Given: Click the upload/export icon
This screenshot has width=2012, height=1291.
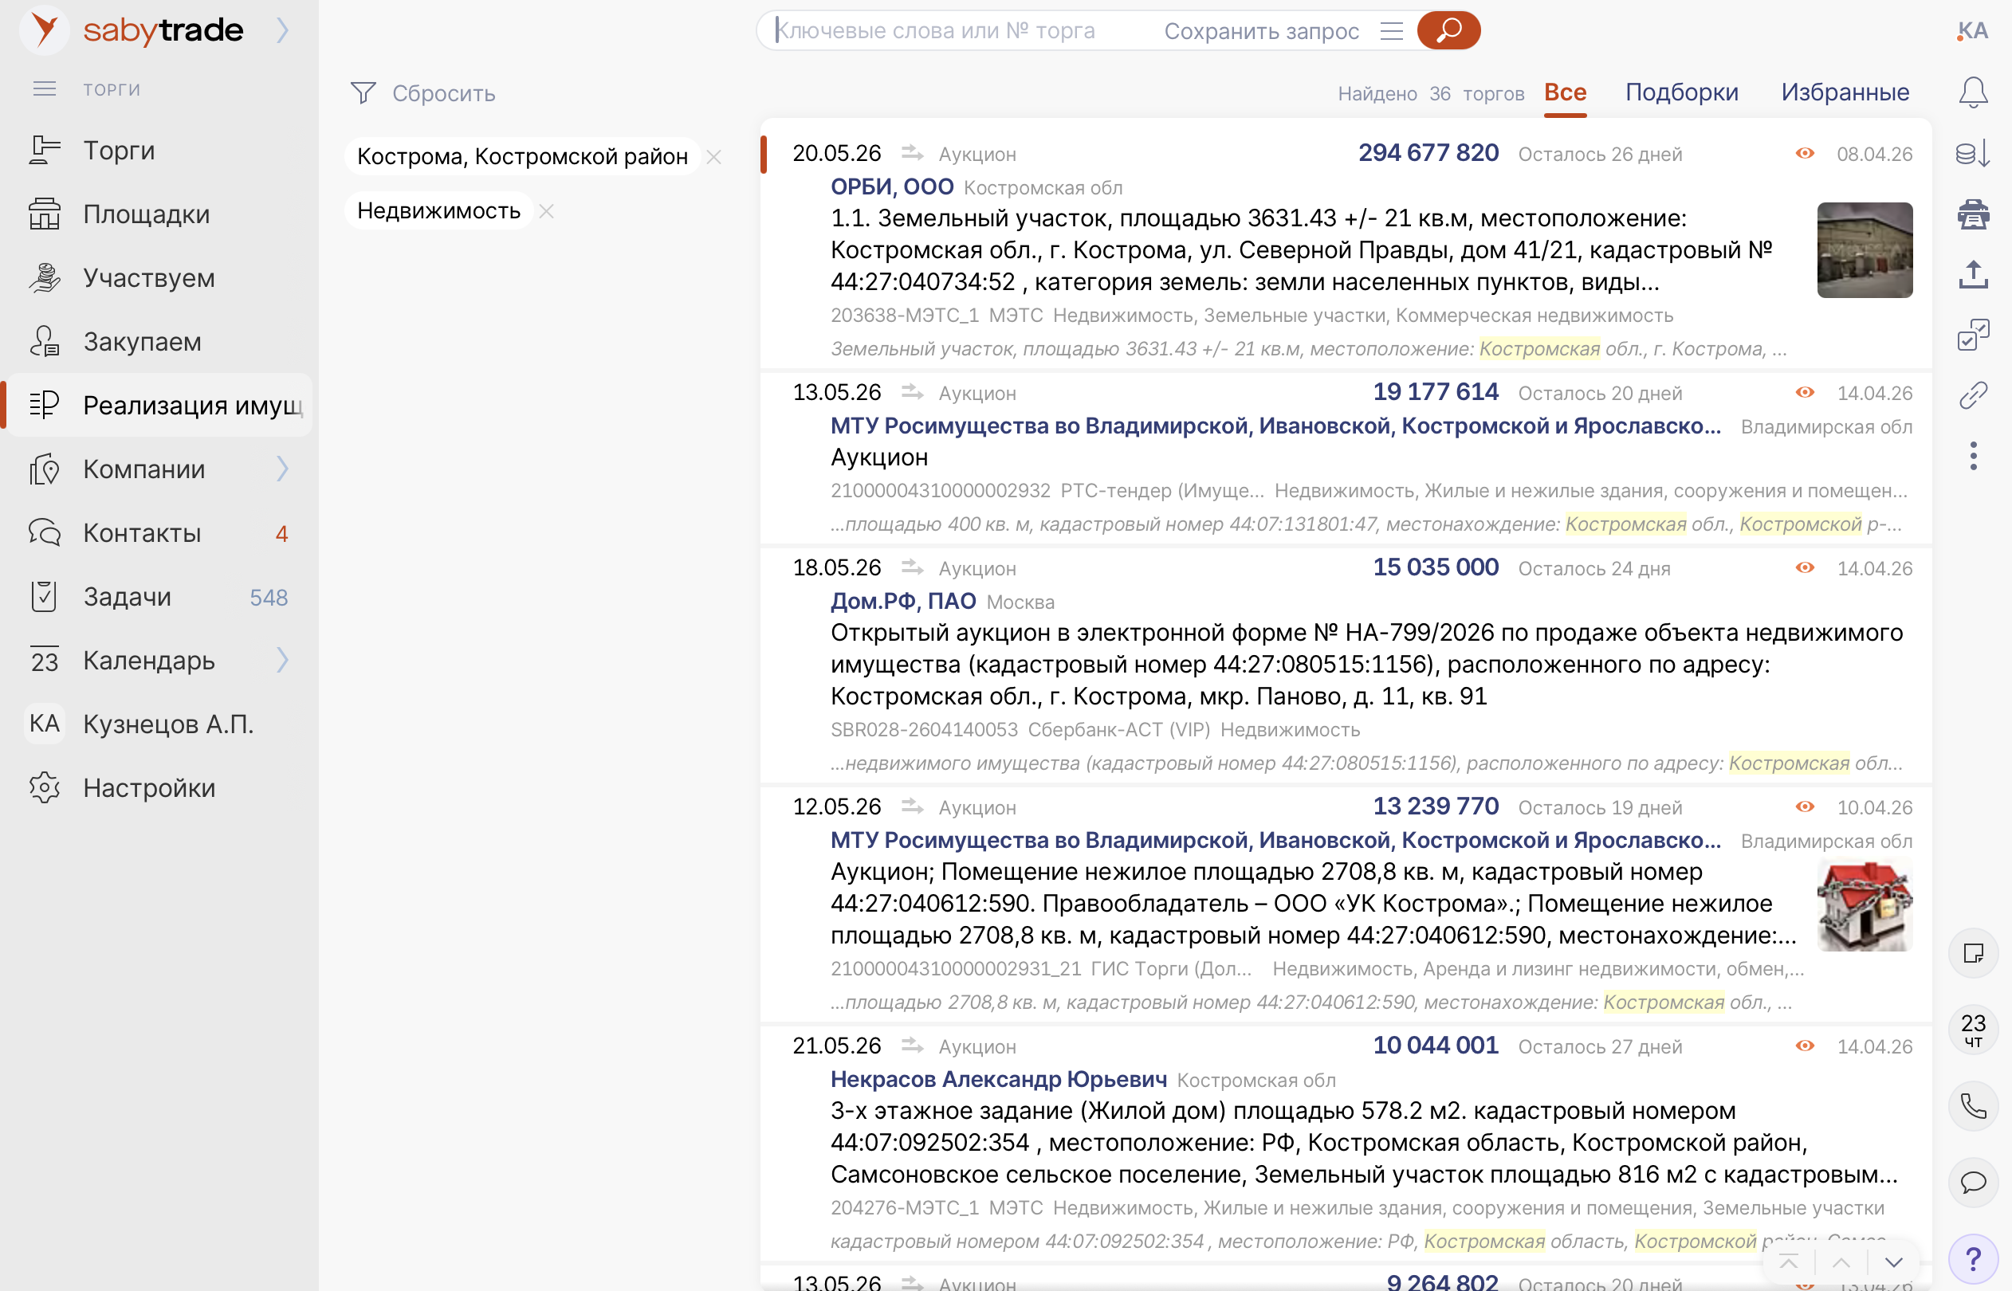Looking at the screenshot, I should [x=1974, y=274].
